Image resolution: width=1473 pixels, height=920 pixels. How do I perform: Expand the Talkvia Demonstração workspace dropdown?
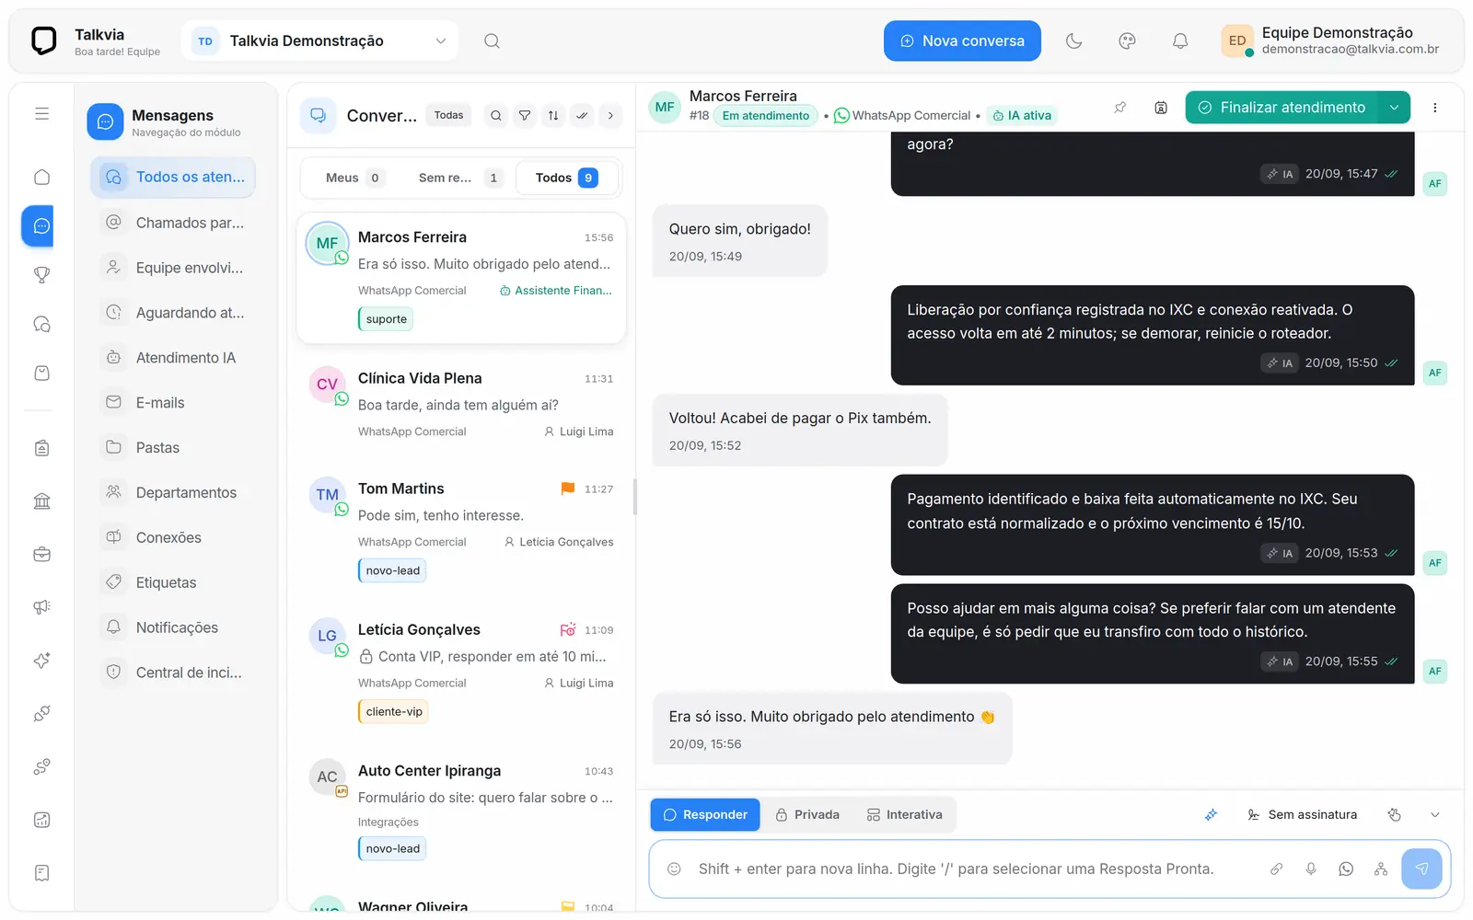[x=319, y=40]
